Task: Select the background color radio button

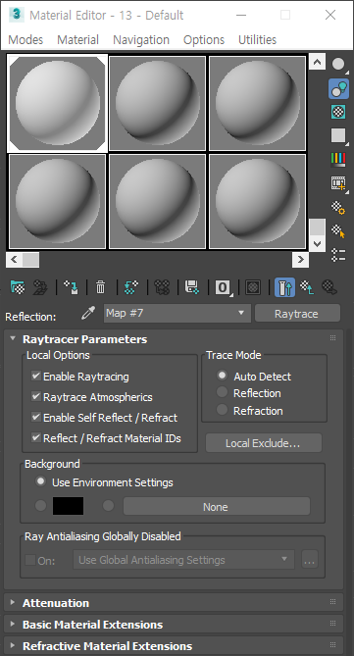Action: click(x=40, y=506)
